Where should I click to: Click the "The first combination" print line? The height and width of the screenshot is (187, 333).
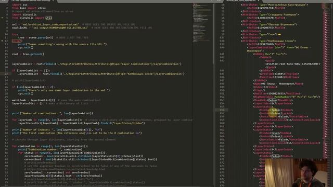tap(76, 133)
